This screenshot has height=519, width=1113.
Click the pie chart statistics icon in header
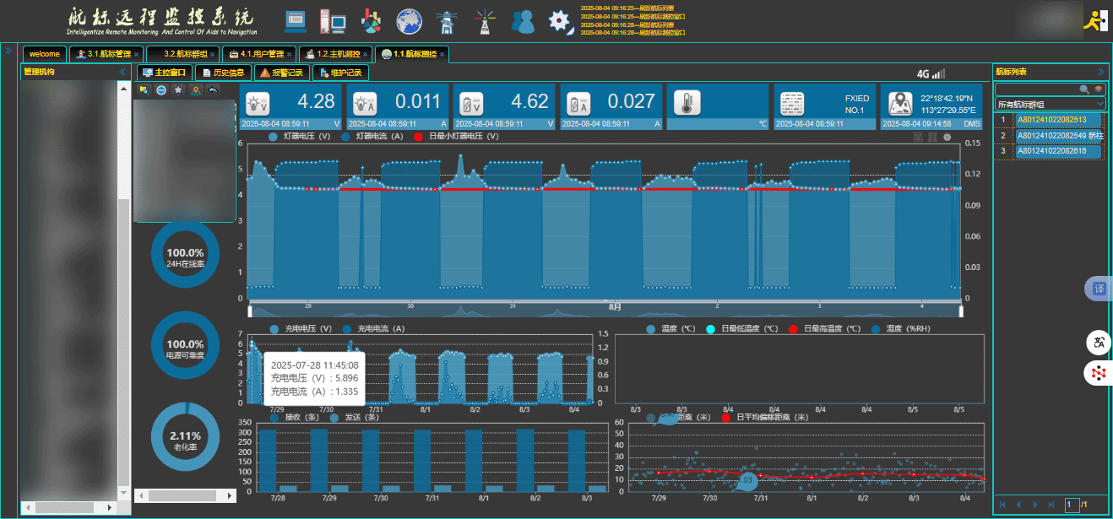(371, 20)
